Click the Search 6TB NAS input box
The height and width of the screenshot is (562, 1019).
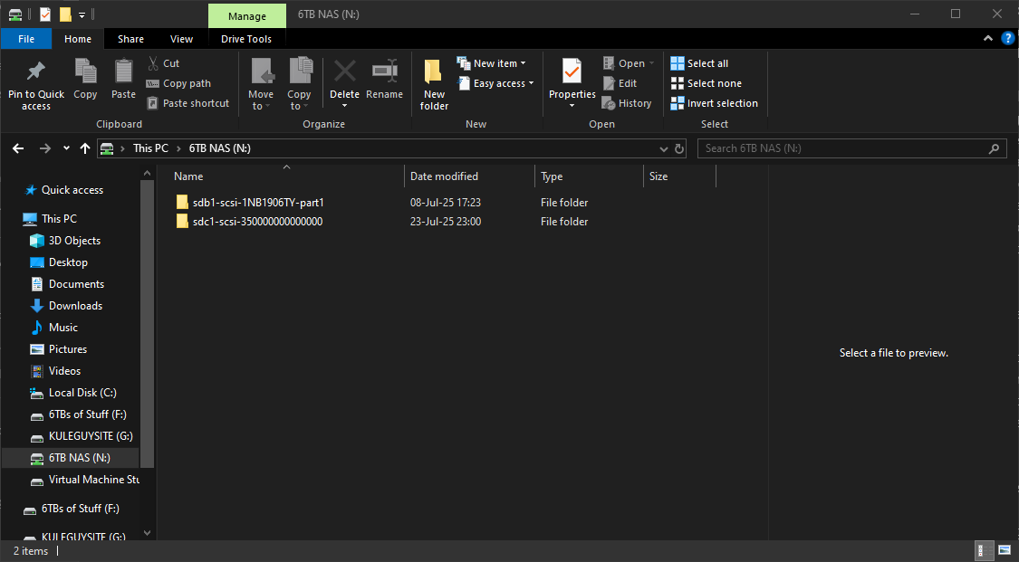(x=842, y=148)
